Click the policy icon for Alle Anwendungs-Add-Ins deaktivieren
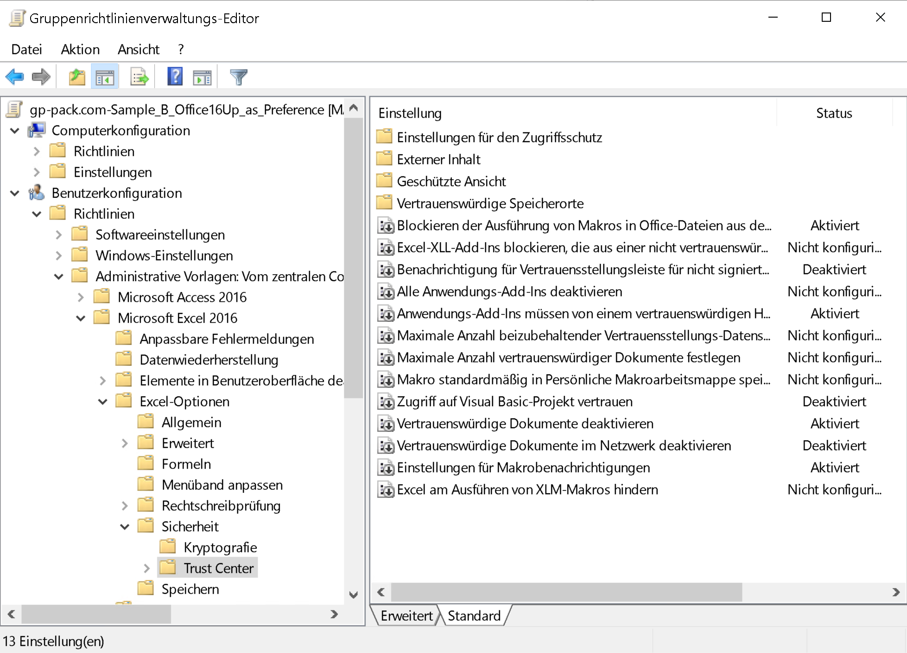This screenshot has height=653, width=907. pos(386,292)
